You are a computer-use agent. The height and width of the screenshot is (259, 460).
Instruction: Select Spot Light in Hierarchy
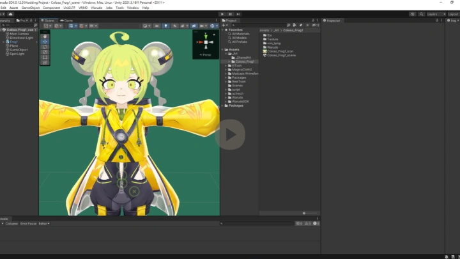pos(17,54)
